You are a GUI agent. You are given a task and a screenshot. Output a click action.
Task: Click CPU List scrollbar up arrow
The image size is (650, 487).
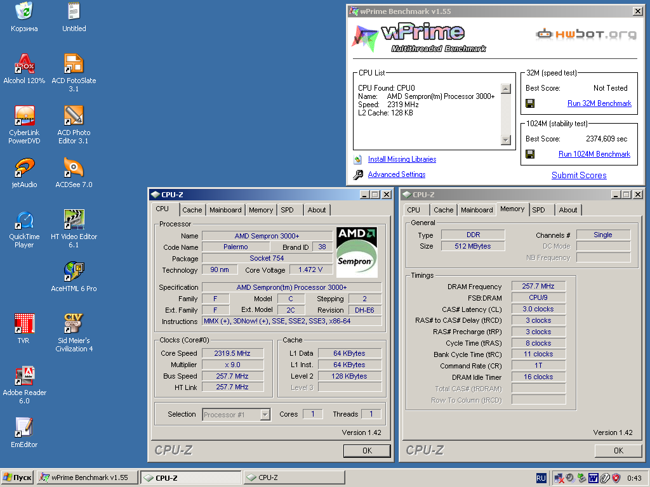(x=506, y=89)
